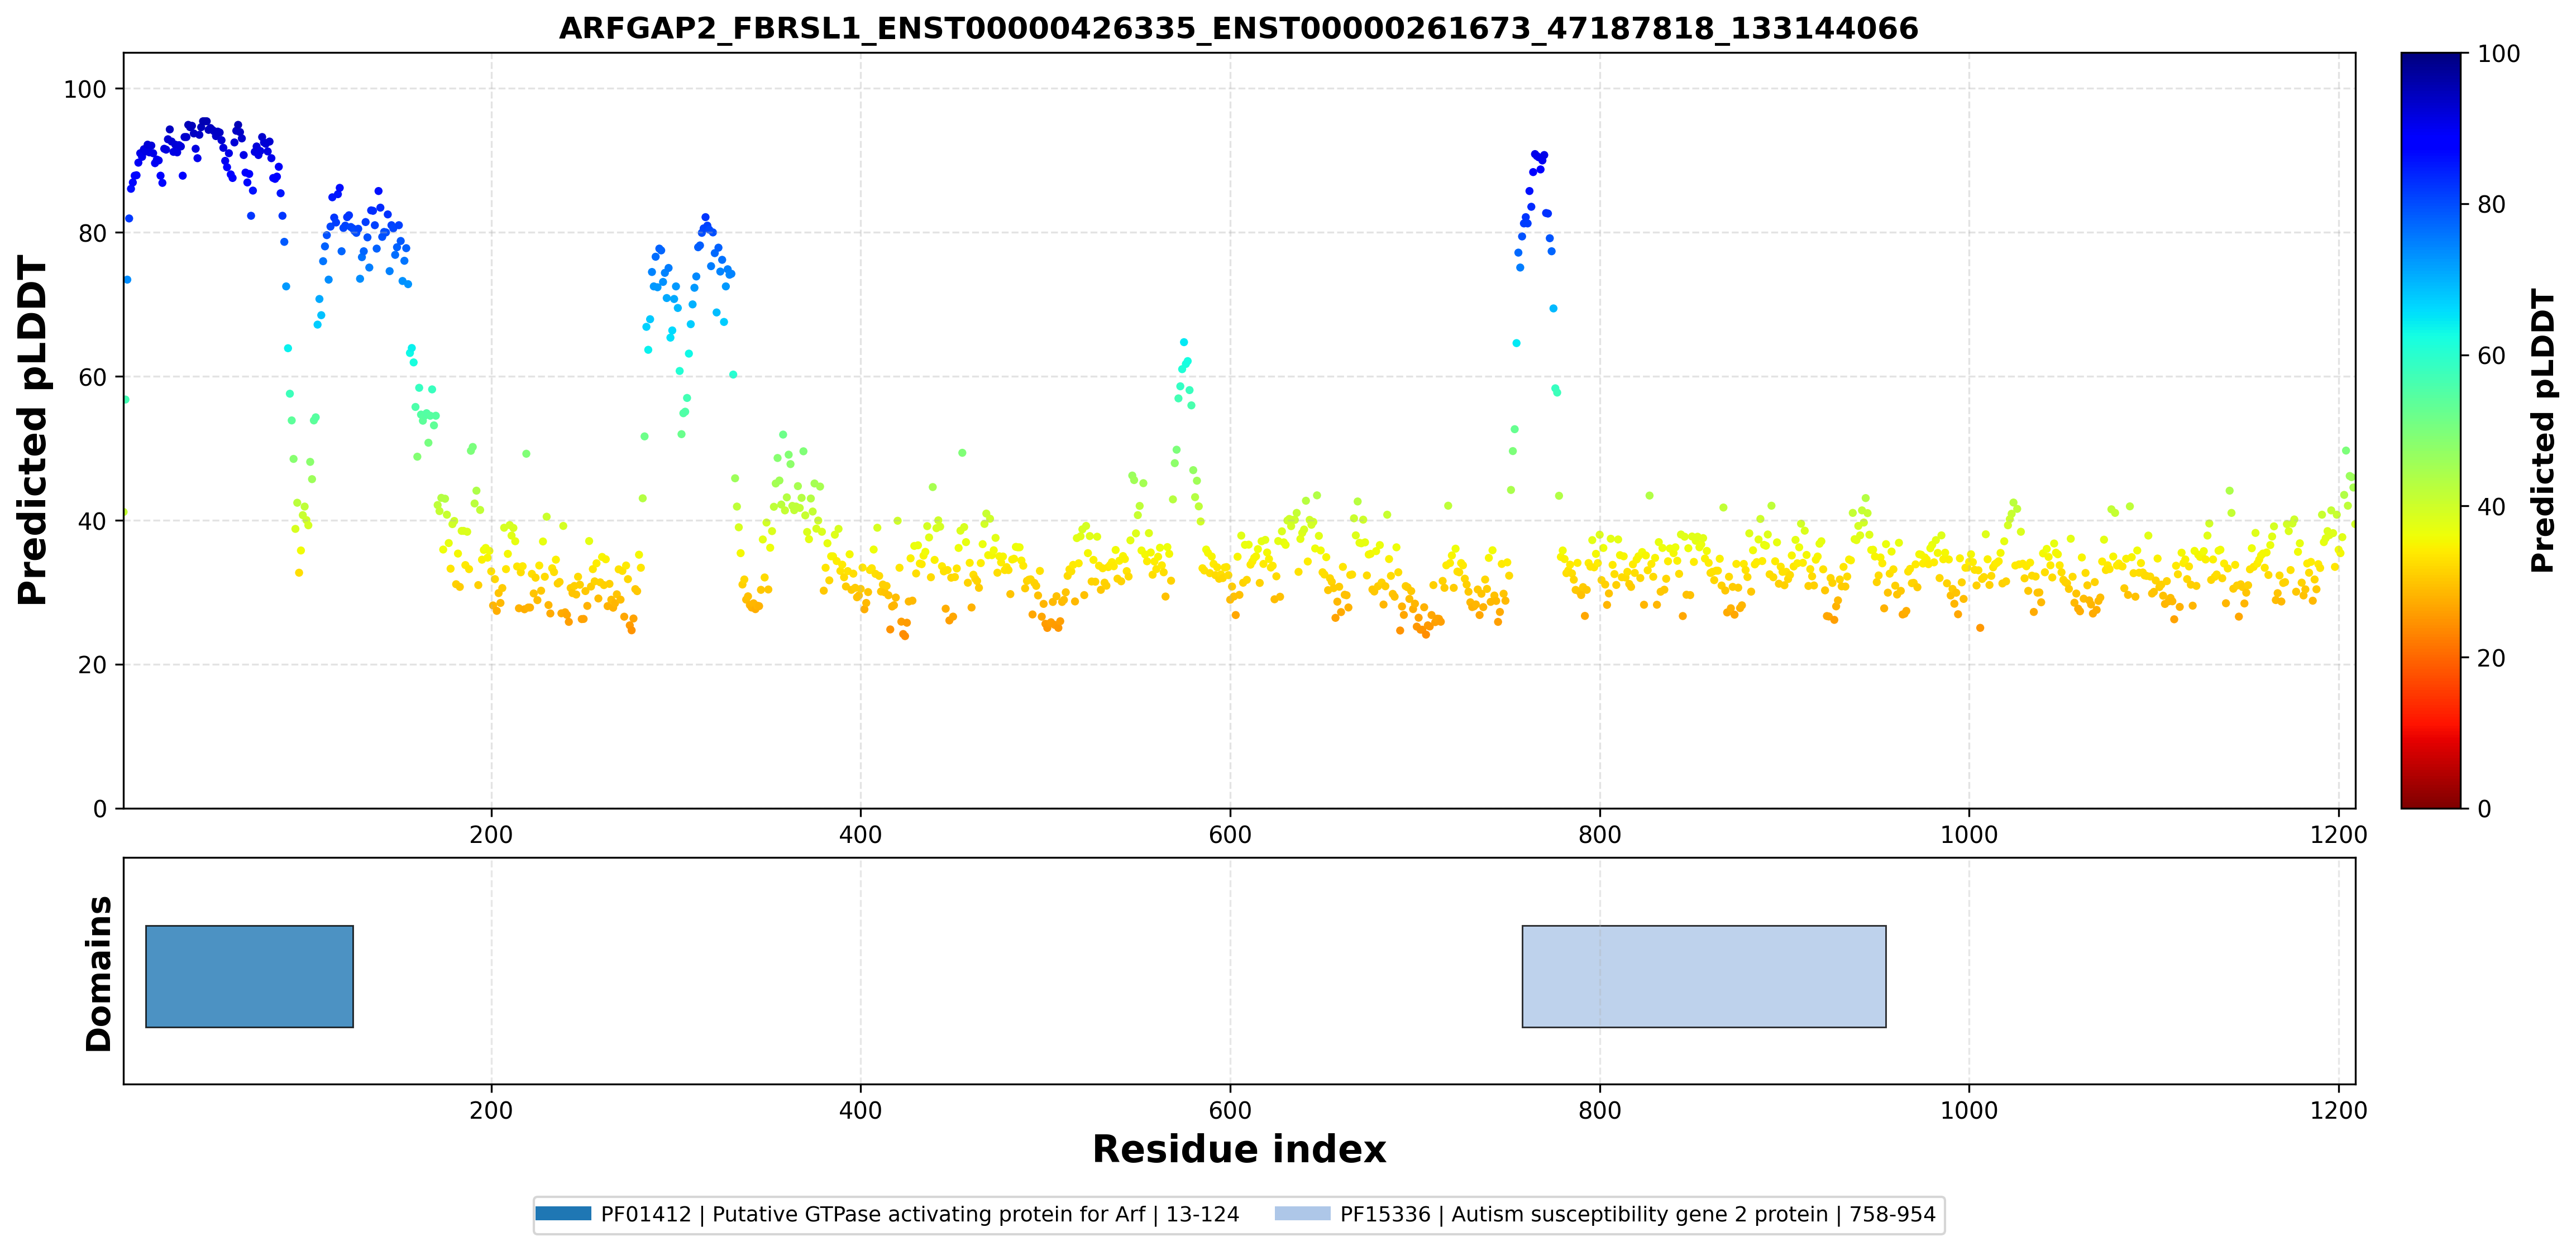Viewport: 2576px width, 1251px height.
Task: Click the PF01412 legend text entry
Action: (920, 1214)
